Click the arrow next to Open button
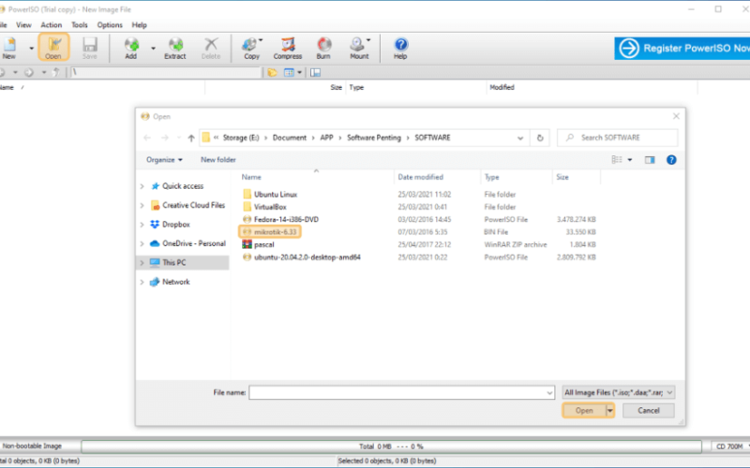Viewport: 750px width, 468px height. 610,411
